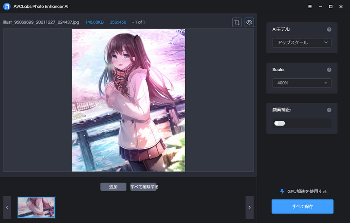
Task: Click the GPU加速を使用する link
Action: coord(307,192)
